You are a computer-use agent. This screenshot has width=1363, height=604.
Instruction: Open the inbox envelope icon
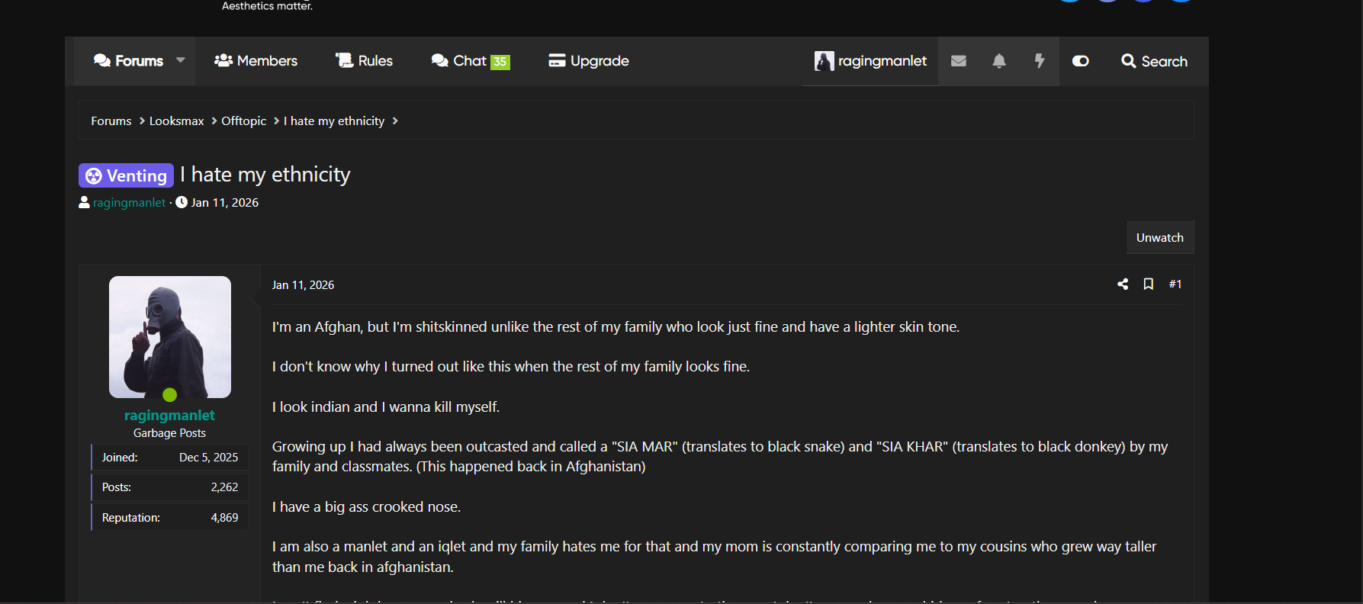(959, 61)
